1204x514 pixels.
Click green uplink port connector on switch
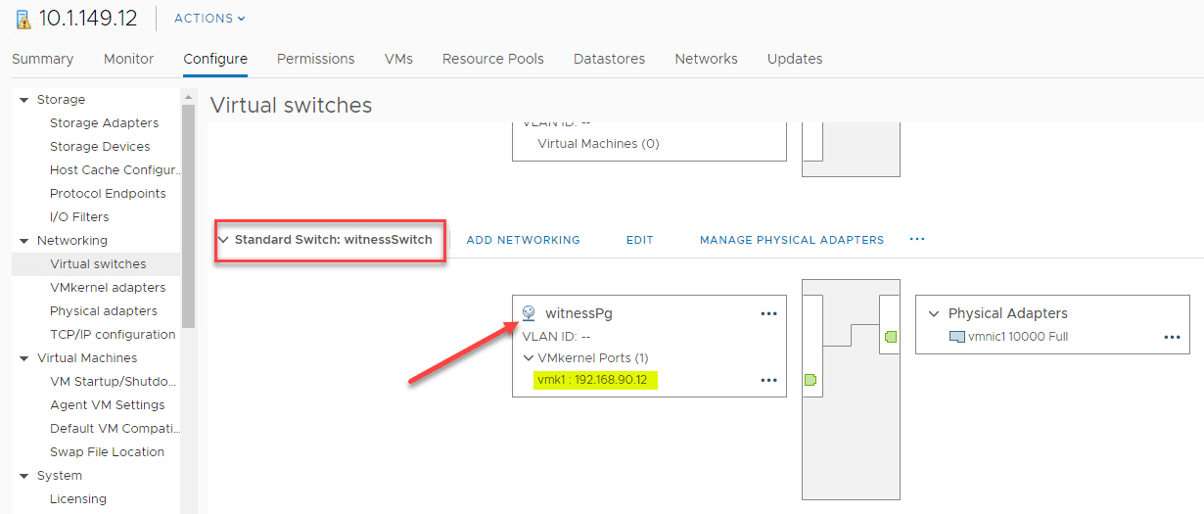coord(890,337)
